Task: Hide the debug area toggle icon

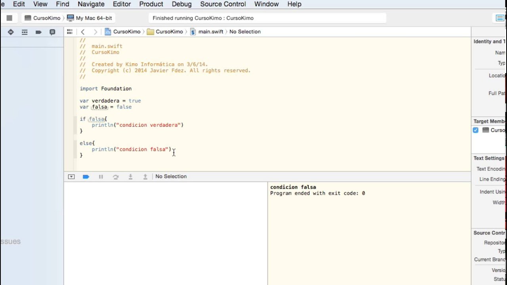Action: (71, 177)
